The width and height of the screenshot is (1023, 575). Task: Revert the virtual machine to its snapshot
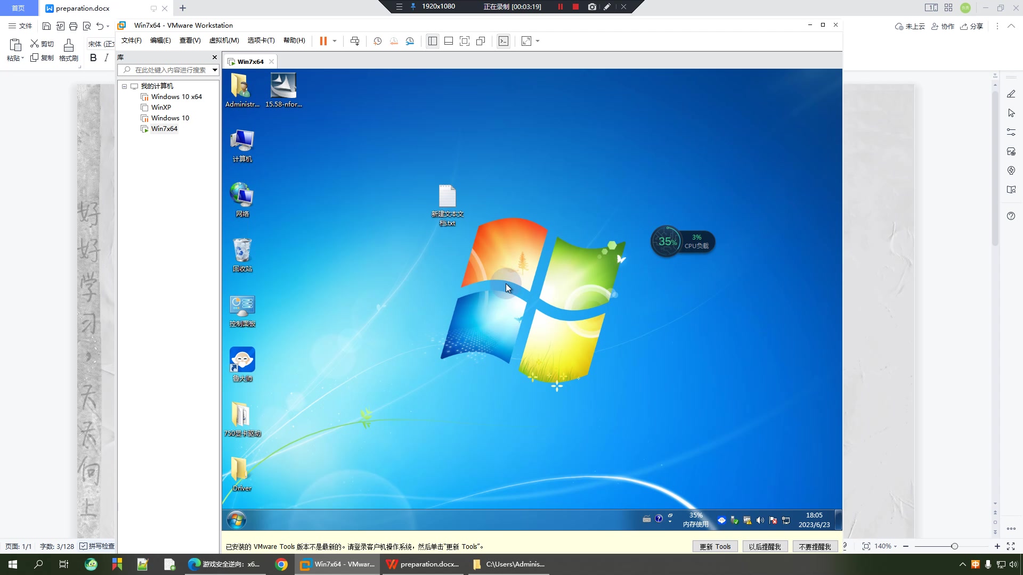coord(394,41)
